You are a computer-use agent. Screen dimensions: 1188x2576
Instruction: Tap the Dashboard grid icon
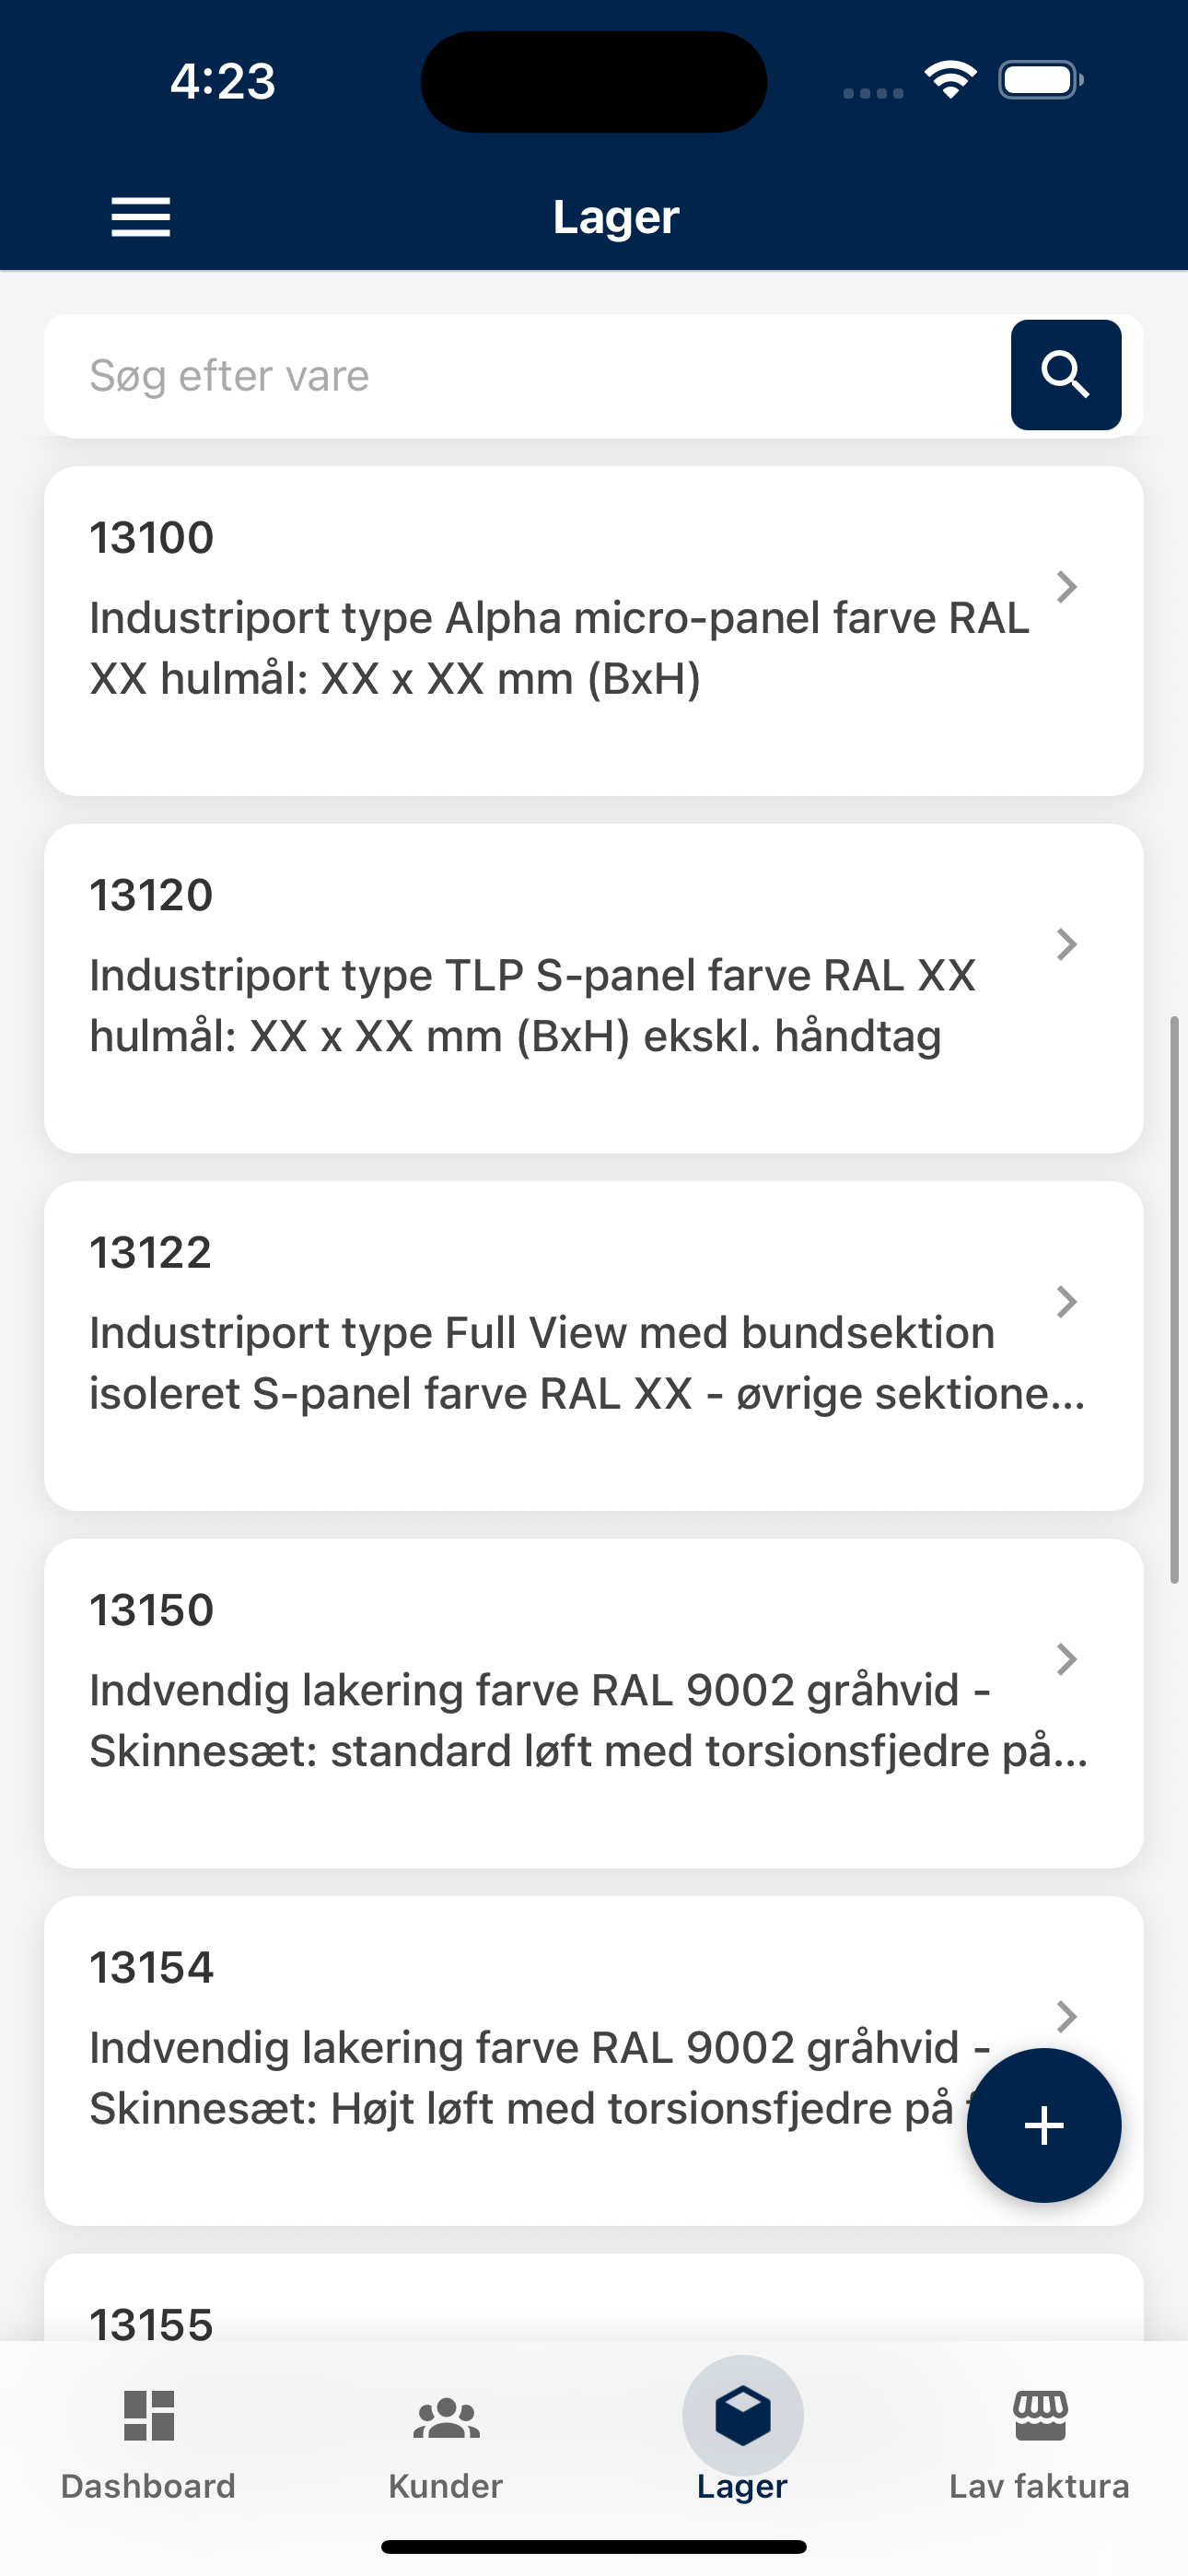pyautogui.click(x=148, y=2415)
